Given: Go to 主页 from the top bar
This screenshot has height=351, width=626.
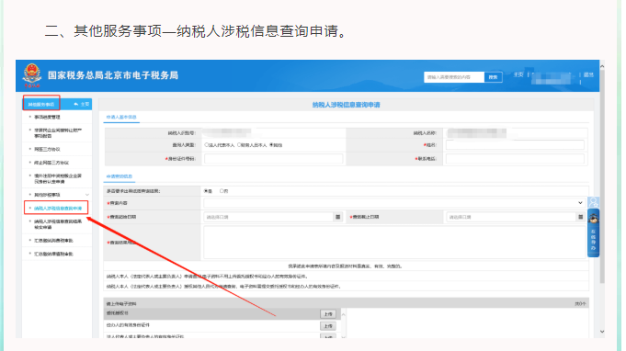Looking at the screenshot, I should [518, 74].
